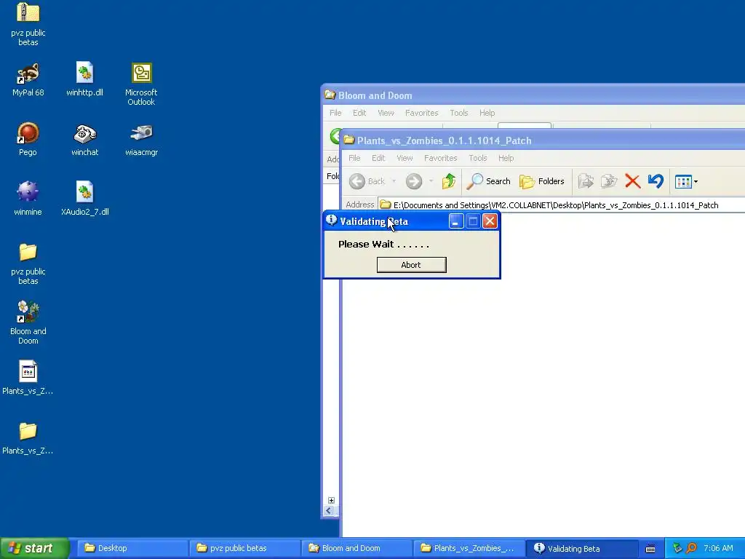Launch MyPal 68 desktop shortcut
The height and width of the screenshot is (559, 745).
click(28, 74)
